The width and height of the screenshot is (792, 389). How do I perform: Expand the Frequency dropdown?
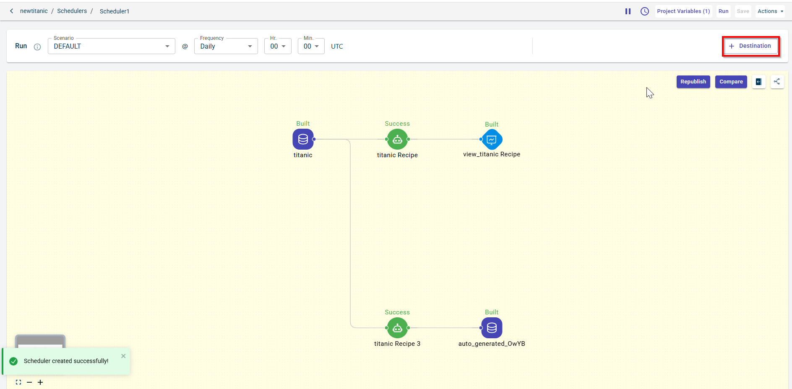(226, 46)
